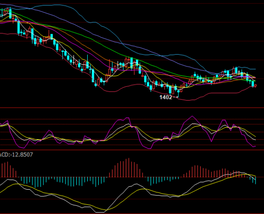Click the lowest purple KDJ trough near the panel bottom

click(x=149, y=149)
